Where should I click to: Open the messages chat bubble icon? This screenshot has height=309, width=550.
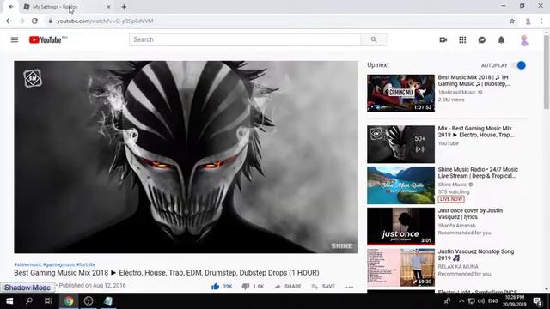pyautogui.click(x=482, y=40)
